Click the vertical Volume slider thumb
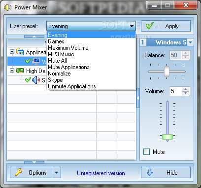This screenshot has width=201, height=188. click(x=167, y=137)
